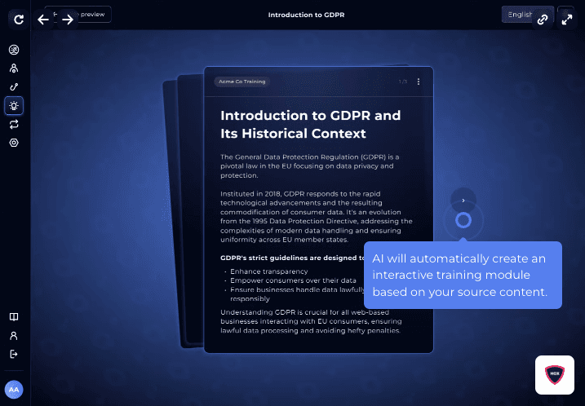Image resolution: width=585 pixels, height=406 pixels.
Task: Copy the link using the chain icon
Action: (542, 20)
